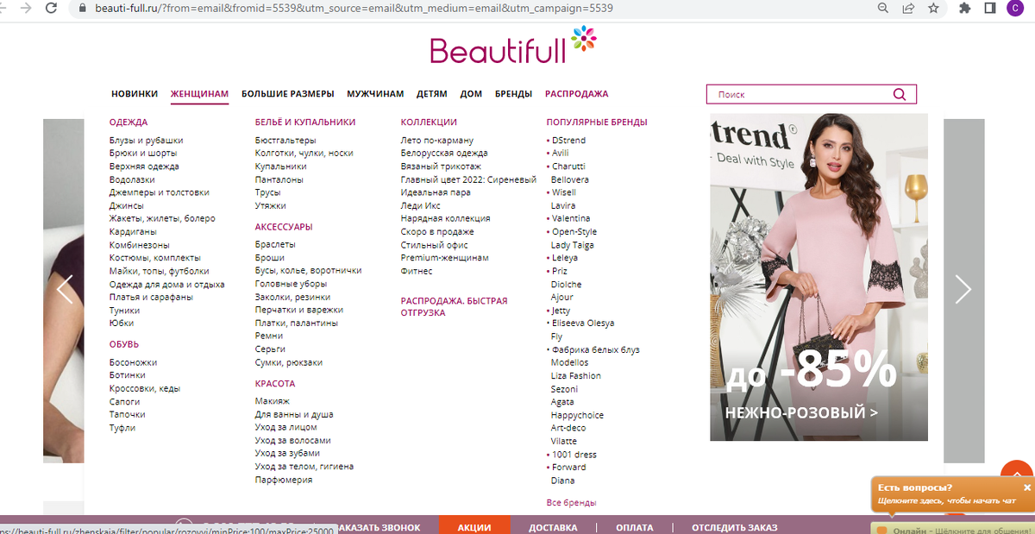The image size is (1035, 534).
Task: Open Eliseeva Olesya brand page
Action: click(x=583, y=323)
